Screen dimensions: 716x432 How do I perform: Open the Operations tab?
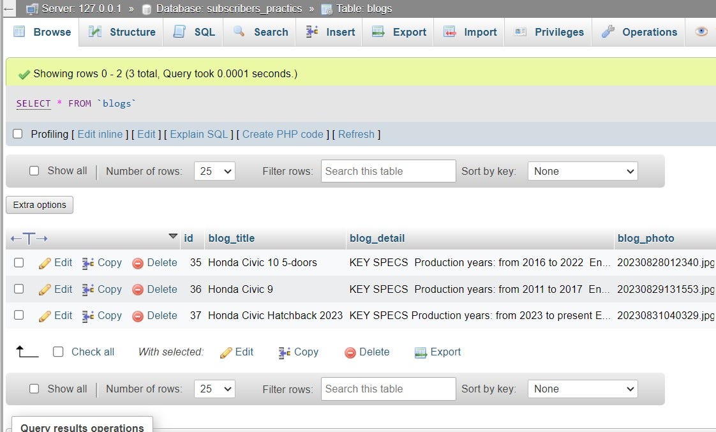click(x=639, y=32)
